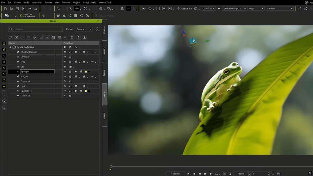Image resolution: width=313 pixels, height=176 pixels.
Task: Create a new project file icon
Action: (6, 9)
